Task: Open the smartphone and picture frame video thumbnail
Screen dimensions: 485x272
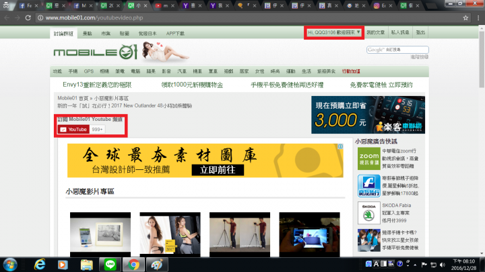Action: tap(100, 234)
